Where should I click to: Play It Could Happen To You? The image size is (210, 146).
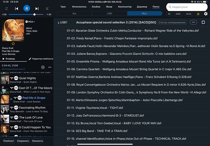pos(27,129)
